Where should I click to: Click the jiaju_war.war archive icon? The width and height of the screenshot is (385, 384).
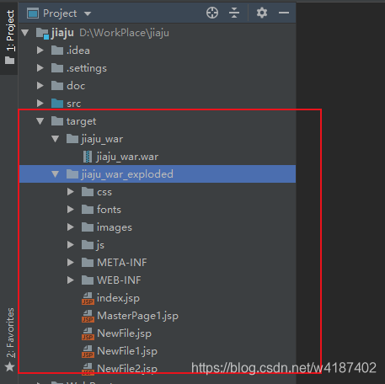pos(88,157)
